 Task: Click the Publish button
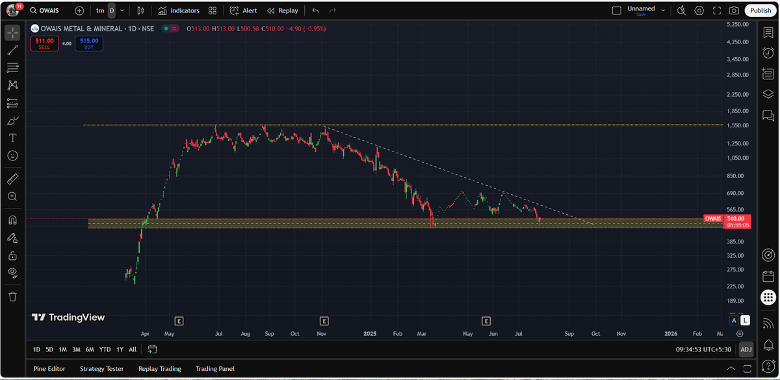[760, 10]
